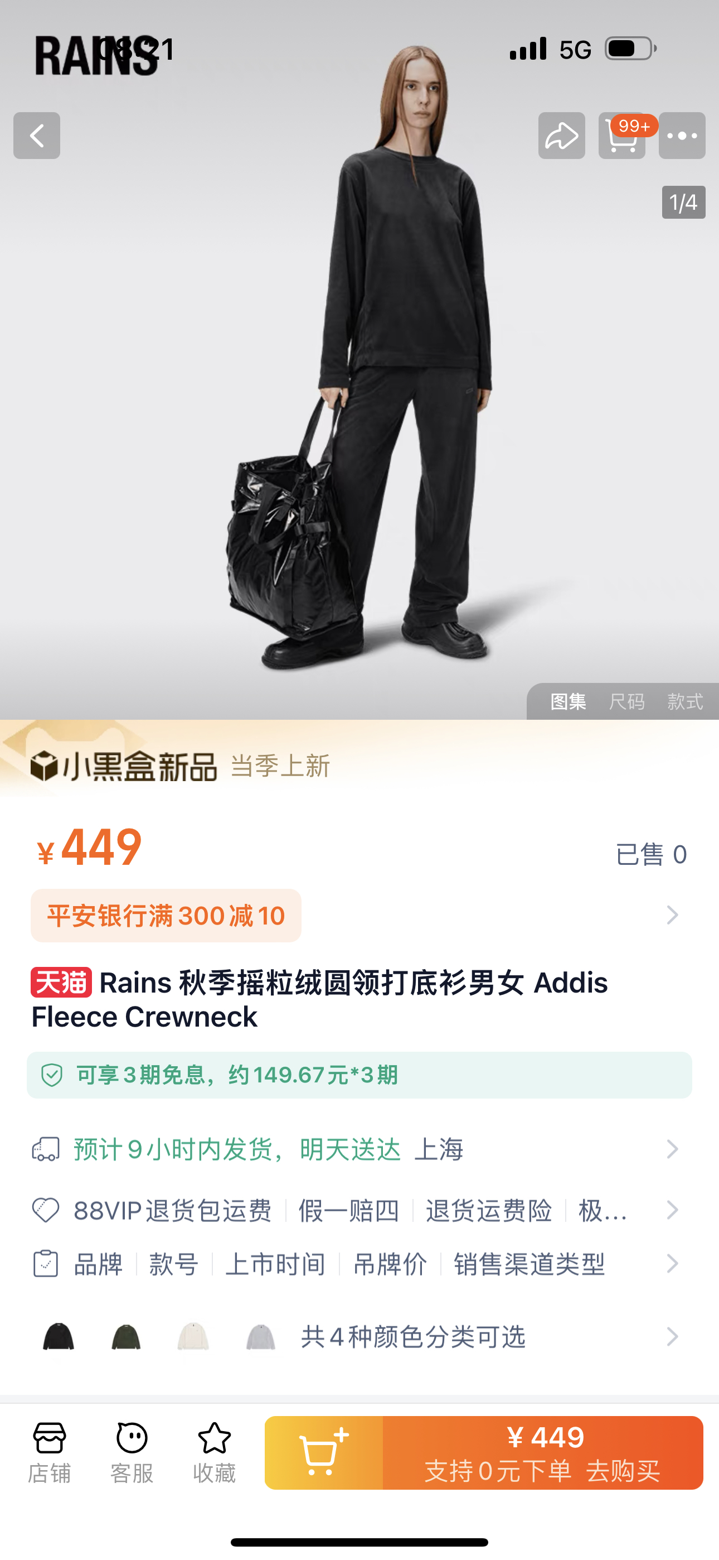The image size is (719, 1560).
Task: Open the three-dot more options menu
Action: (682, 136)
